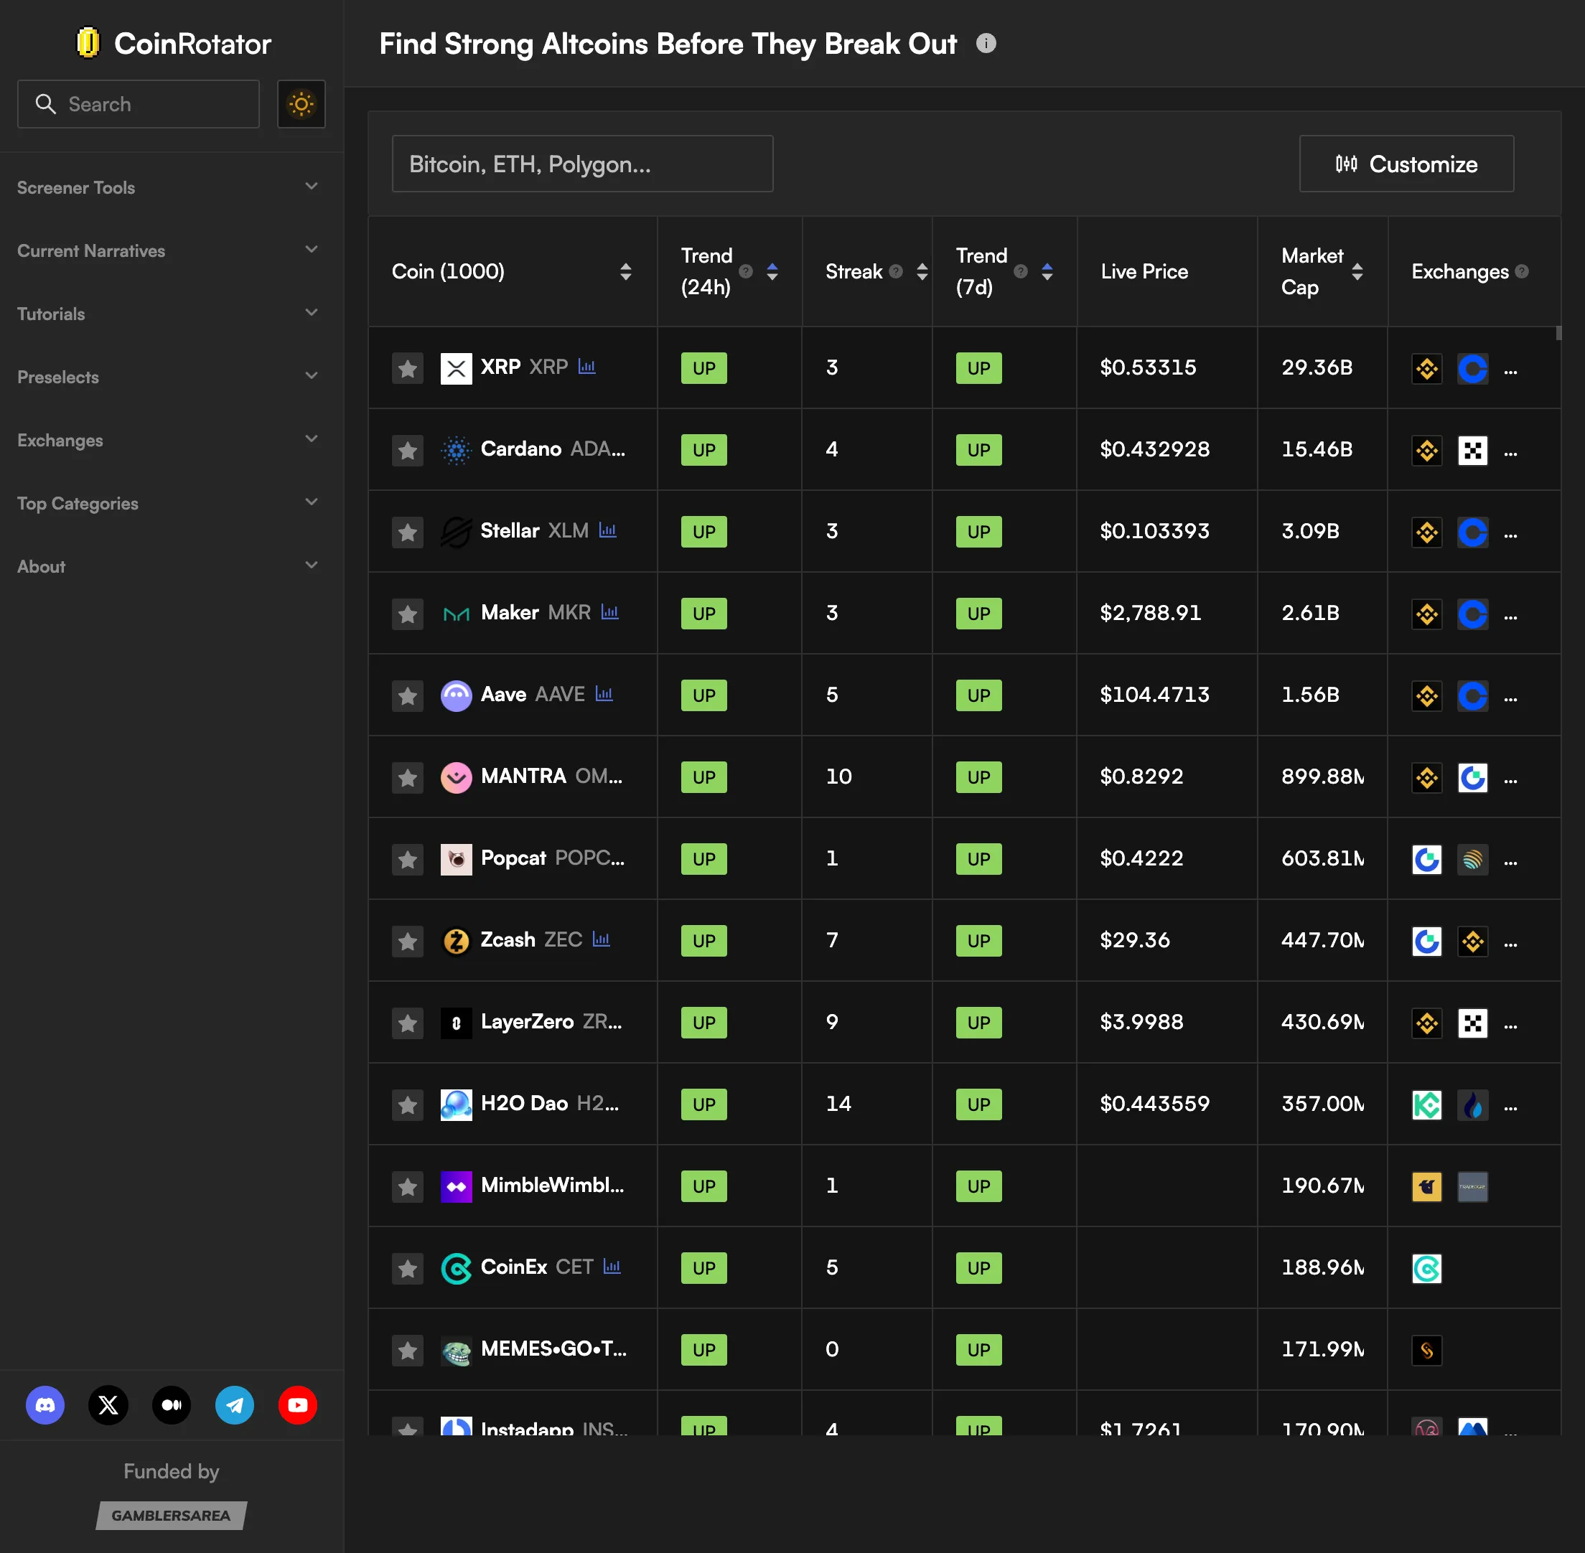Click the chart icon next to XRP
Viewport: 1585px width, 1553px height.
pos(586,367)
